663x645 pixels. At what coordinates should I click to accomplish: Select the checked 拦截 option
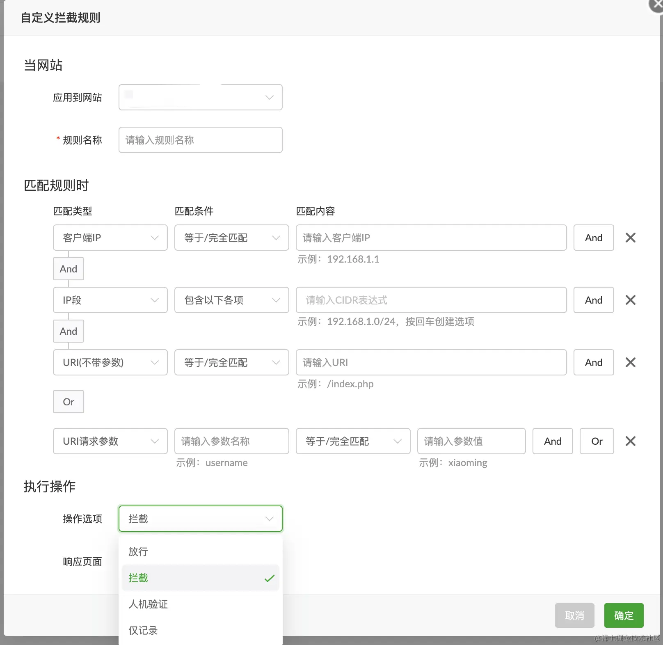click(201, 578)
